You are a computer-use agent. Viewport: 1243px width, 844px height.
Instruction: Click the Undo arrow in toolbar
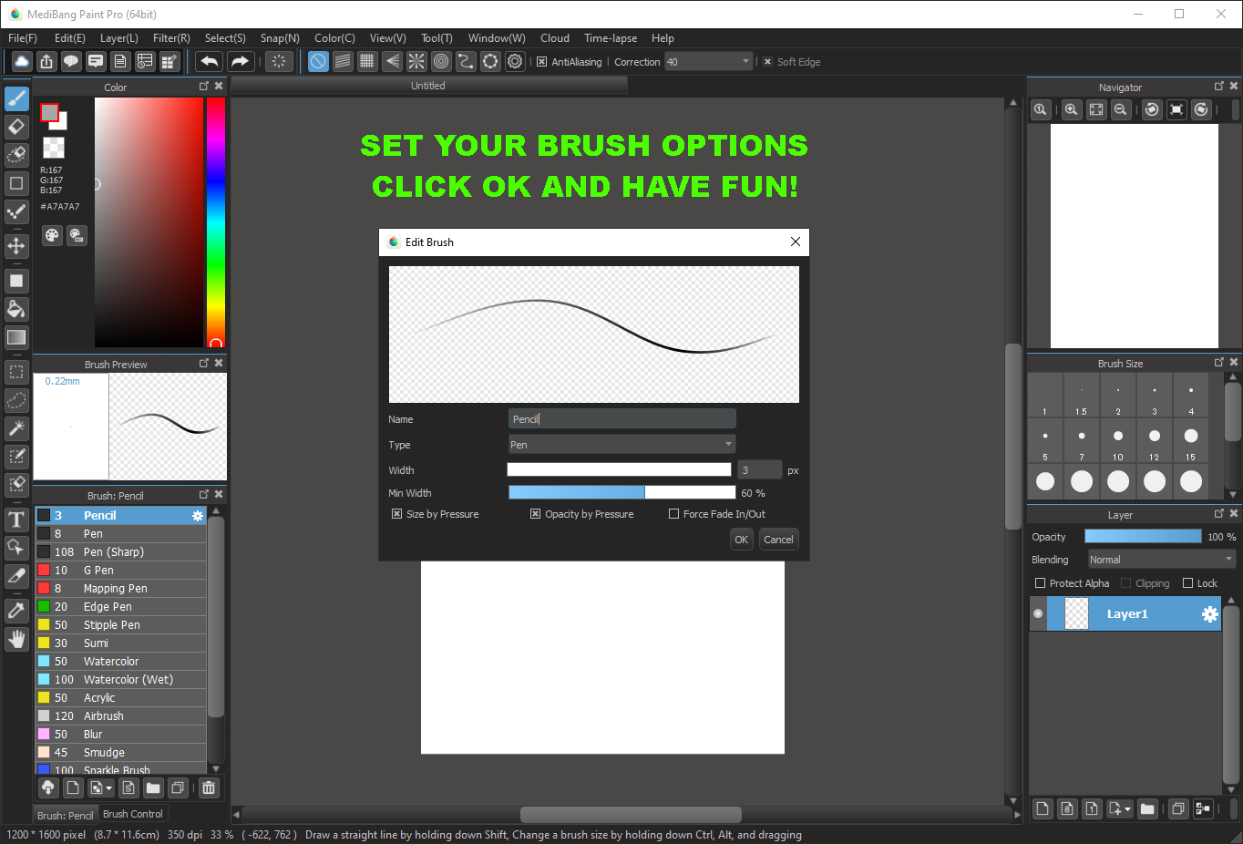[210, 61]
